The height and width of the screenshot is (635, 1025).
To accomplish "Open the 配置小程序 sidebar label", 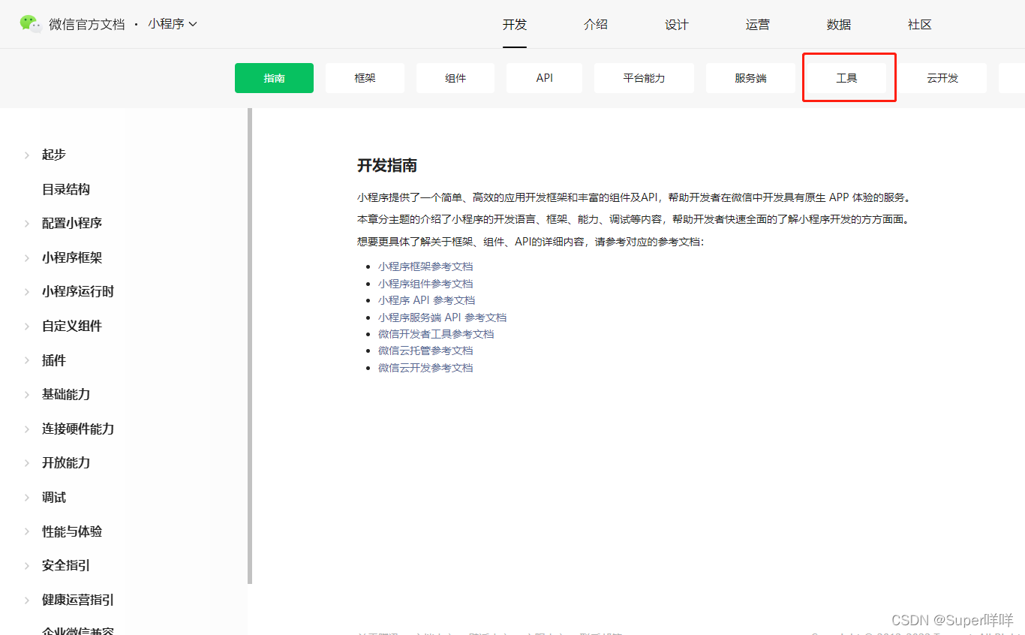I will [x=72, y=224].
